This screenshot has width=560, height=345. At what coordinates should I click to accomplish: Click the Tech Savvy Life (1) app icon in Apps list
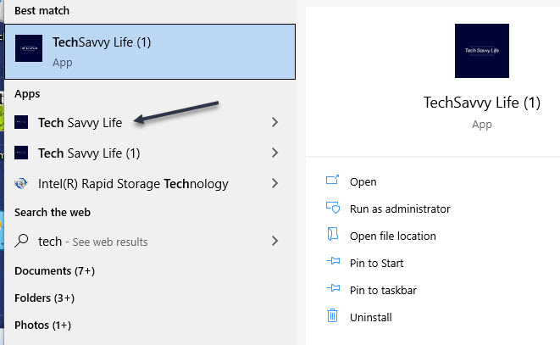coord(22,153)
